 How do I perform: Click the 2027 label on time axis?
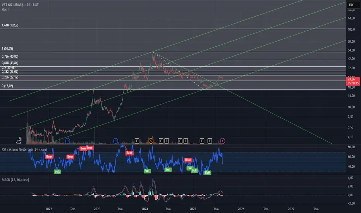click(x=291, y=209)
